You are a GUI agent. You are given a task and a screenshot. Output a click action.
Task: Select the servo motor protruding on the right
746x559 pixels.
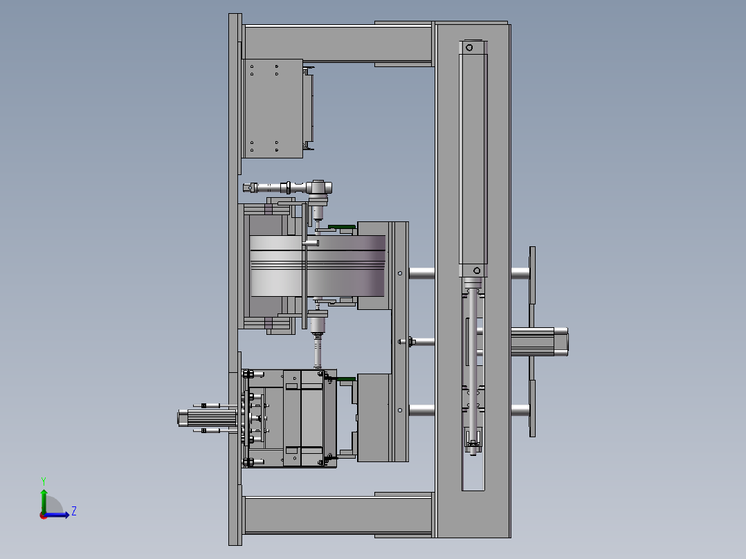click(x=539, y=342)
